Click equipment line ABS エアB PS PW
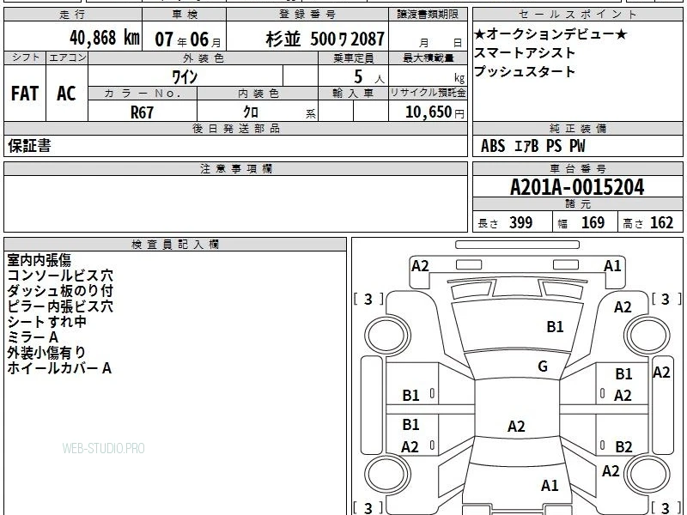Image resolution: width=687 pixels, height=515 pixels. click(x=532, y=146)
